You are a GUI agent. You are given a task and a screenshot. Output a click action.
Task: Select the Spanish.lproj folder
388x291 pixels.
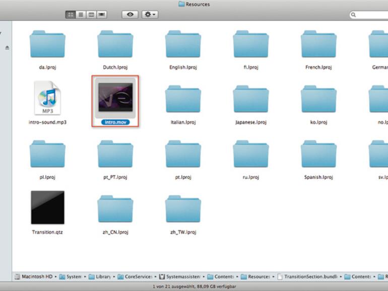click(318, 154)
